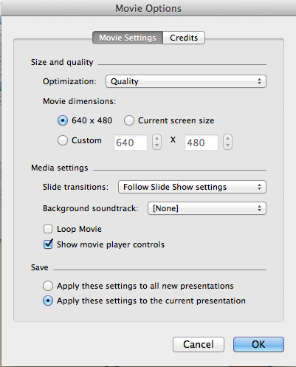
Task: Open the Slide transitions dropdown
Action: tap(192, 187)
